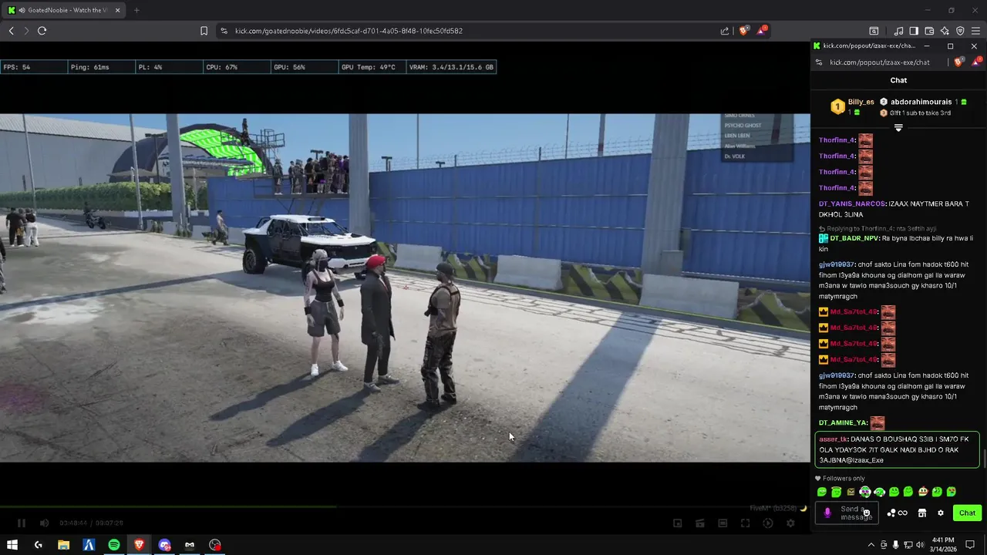Show hidden system tray icons
Image resolution: width=987 pixels, height=555 pixels.
coord(871,545)
